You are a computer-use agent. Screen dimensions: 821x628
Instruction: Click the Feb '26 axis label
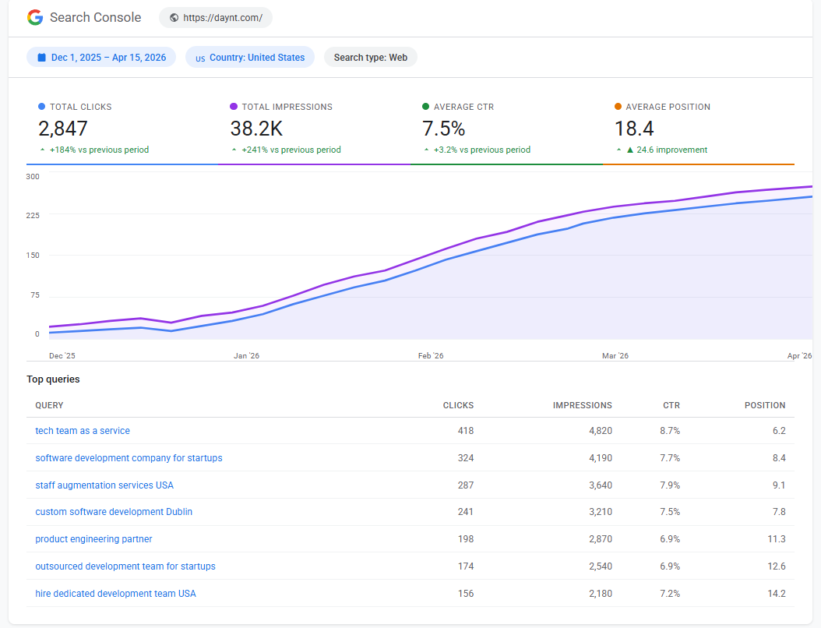tap(431, 355)
